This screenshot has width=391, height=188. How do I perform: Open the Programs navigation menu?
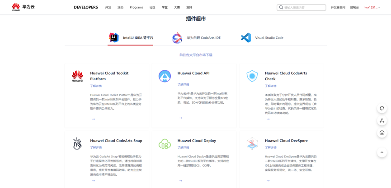pos(137,8)
